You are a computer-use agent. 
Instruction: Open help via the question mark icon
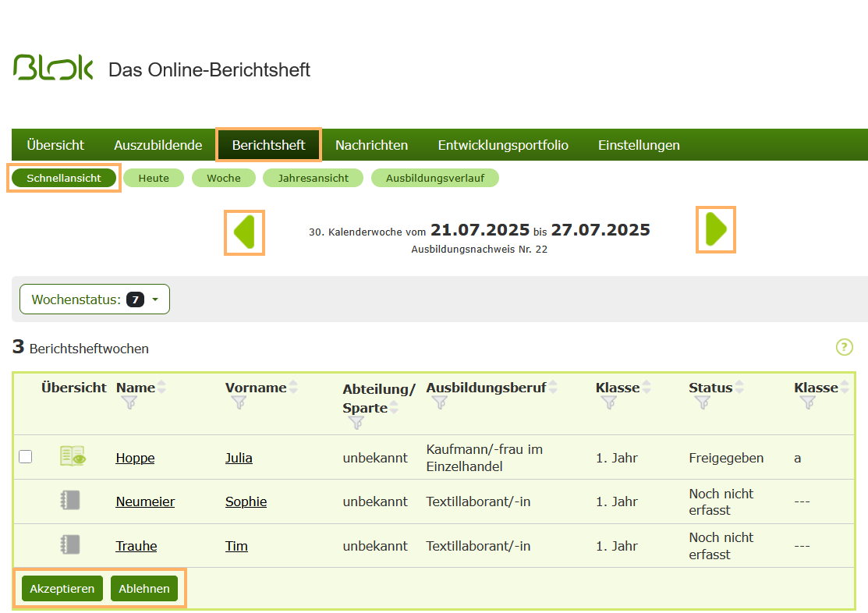[x=844, y=348]
